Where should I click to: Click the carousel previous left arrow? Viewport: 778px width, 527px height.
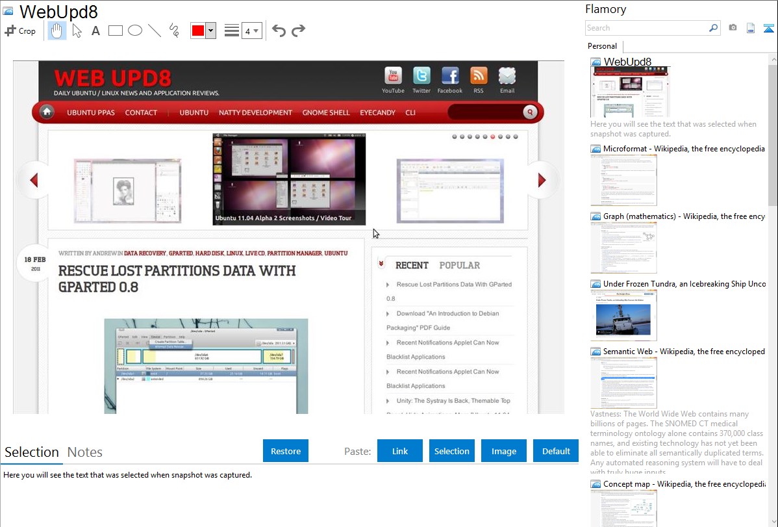(x=34, y=180)
